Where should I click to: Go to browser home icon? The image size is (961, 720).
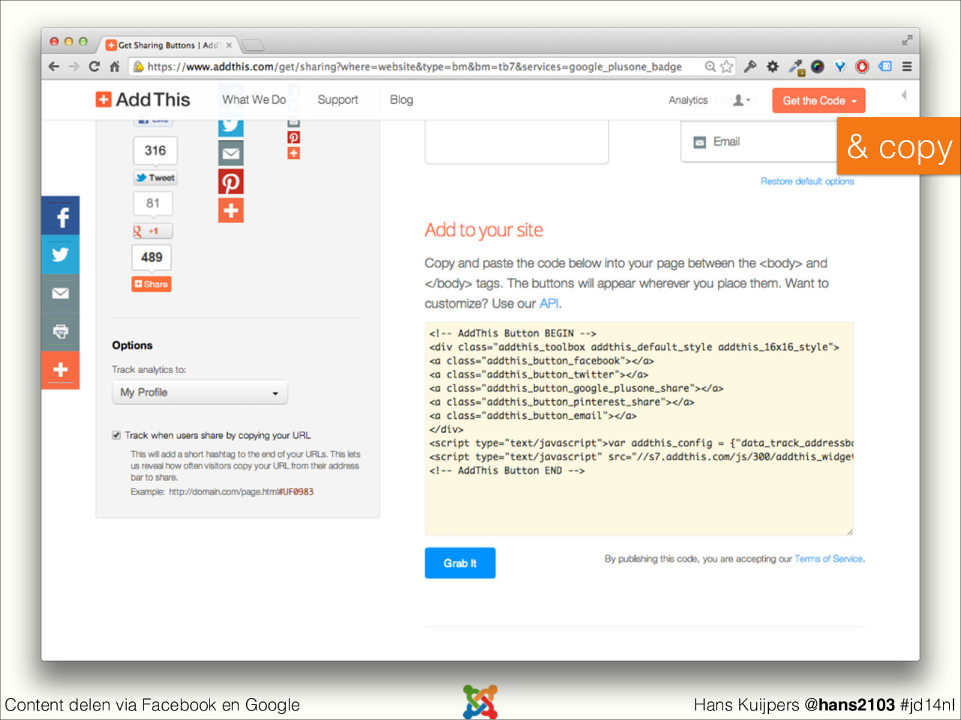[115, 67]
